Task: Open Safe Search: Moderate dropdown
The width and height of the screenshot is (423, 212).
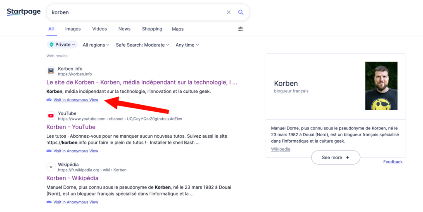Action: coord(143,45)
